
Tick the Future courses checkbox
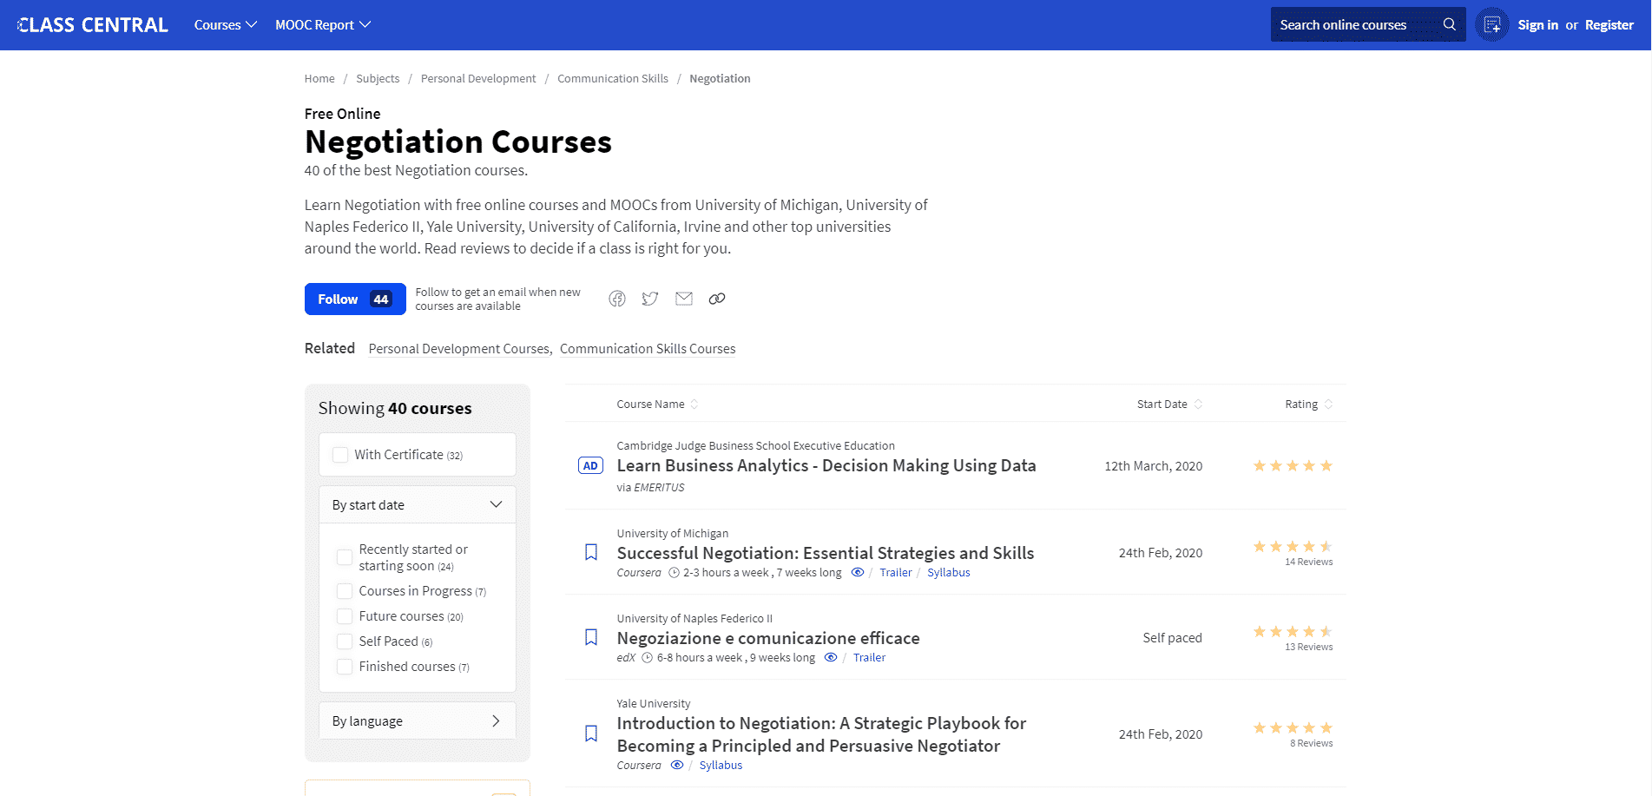tap(345, 616)
